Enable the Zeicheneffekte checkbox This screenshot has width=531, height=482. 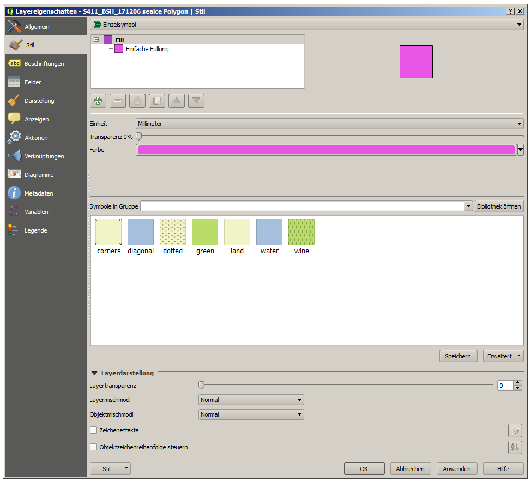94,430
